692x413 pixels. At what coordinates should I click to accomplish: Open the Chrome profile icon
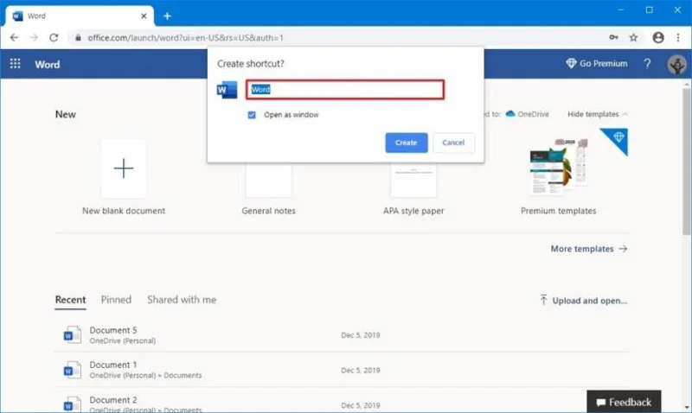pyautogui.click(x=658, y=37)
